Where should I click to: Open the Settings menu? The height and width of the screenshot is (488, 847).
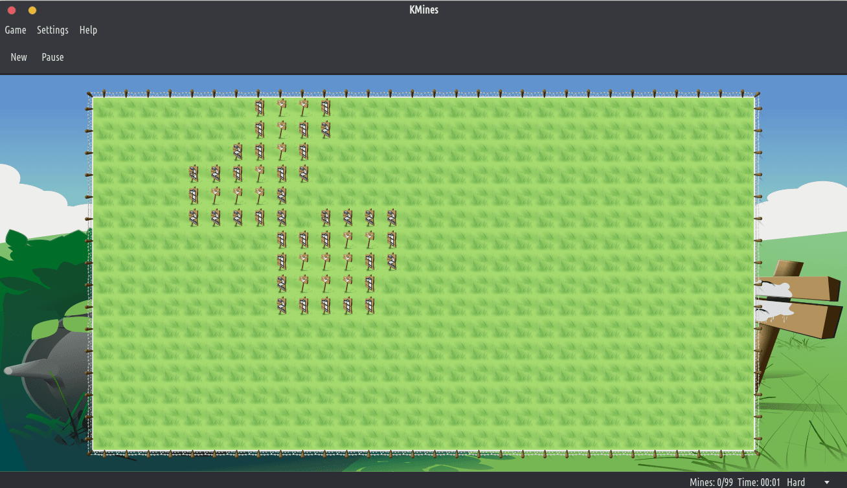[52, 30]
